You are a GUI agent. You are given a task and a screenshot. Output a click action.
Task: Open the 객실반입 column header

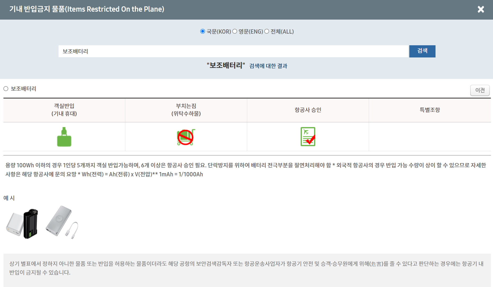64,110
